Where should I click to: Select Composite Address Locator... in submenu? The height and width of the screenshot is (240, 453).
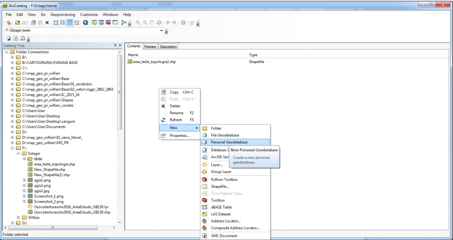click(x=235, y=228)
